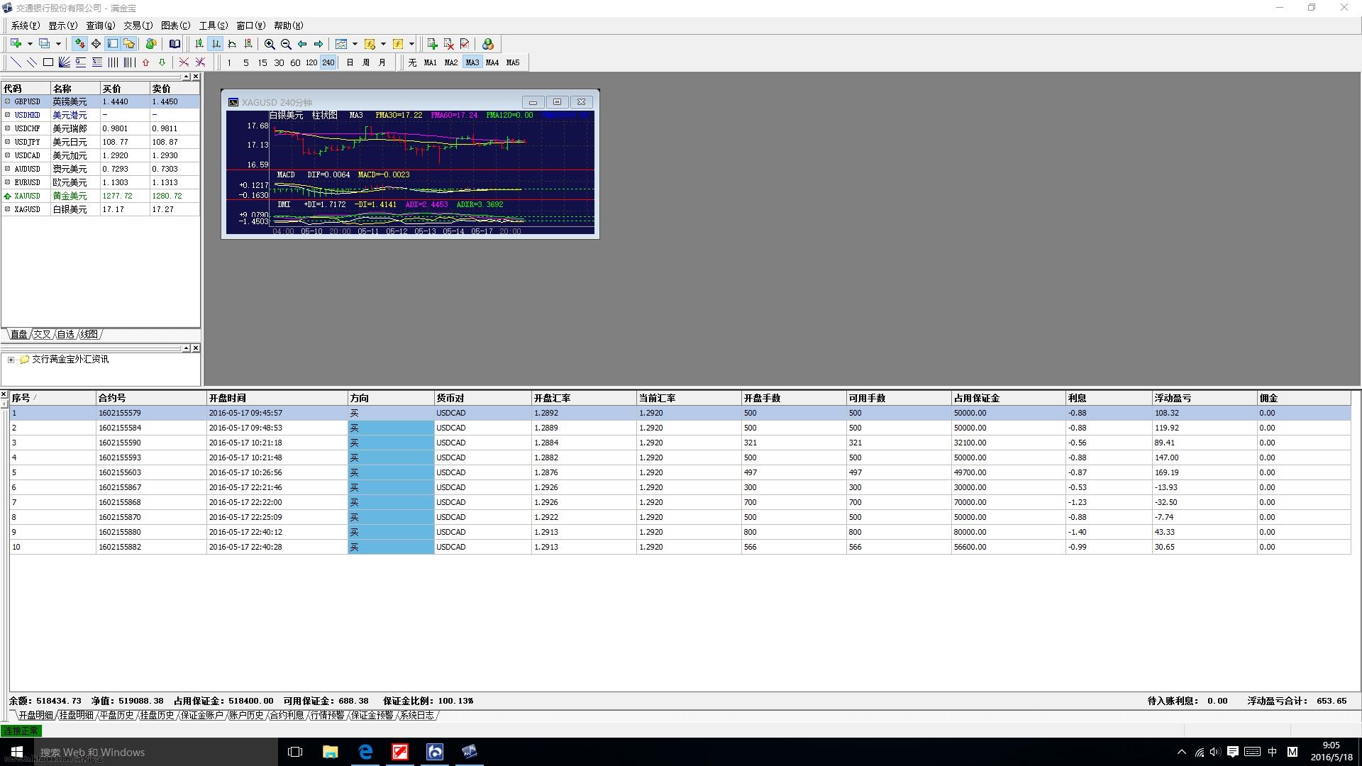Toggle the folder with star favorites icon
This screenshot has width=1362, height=766.
click(x=129, y=44)
